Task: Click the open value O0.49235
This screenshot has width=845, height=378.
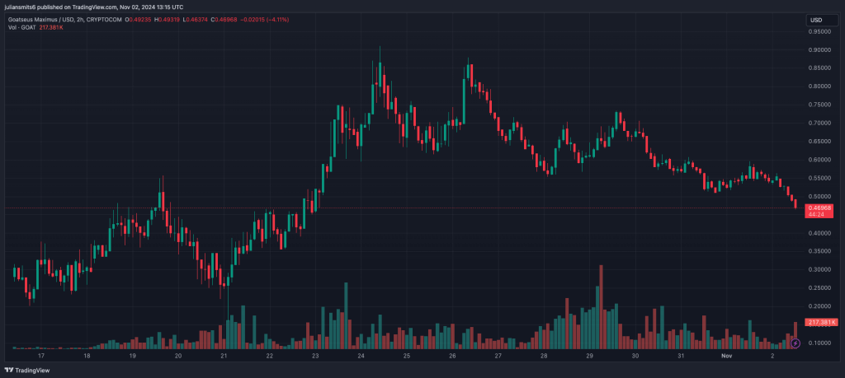Action: 138,20
